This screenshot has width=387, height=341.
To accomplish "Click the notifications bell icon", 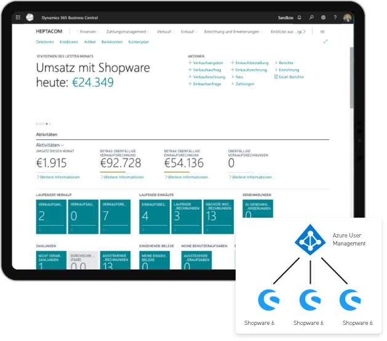I will [x=300, y=18].
